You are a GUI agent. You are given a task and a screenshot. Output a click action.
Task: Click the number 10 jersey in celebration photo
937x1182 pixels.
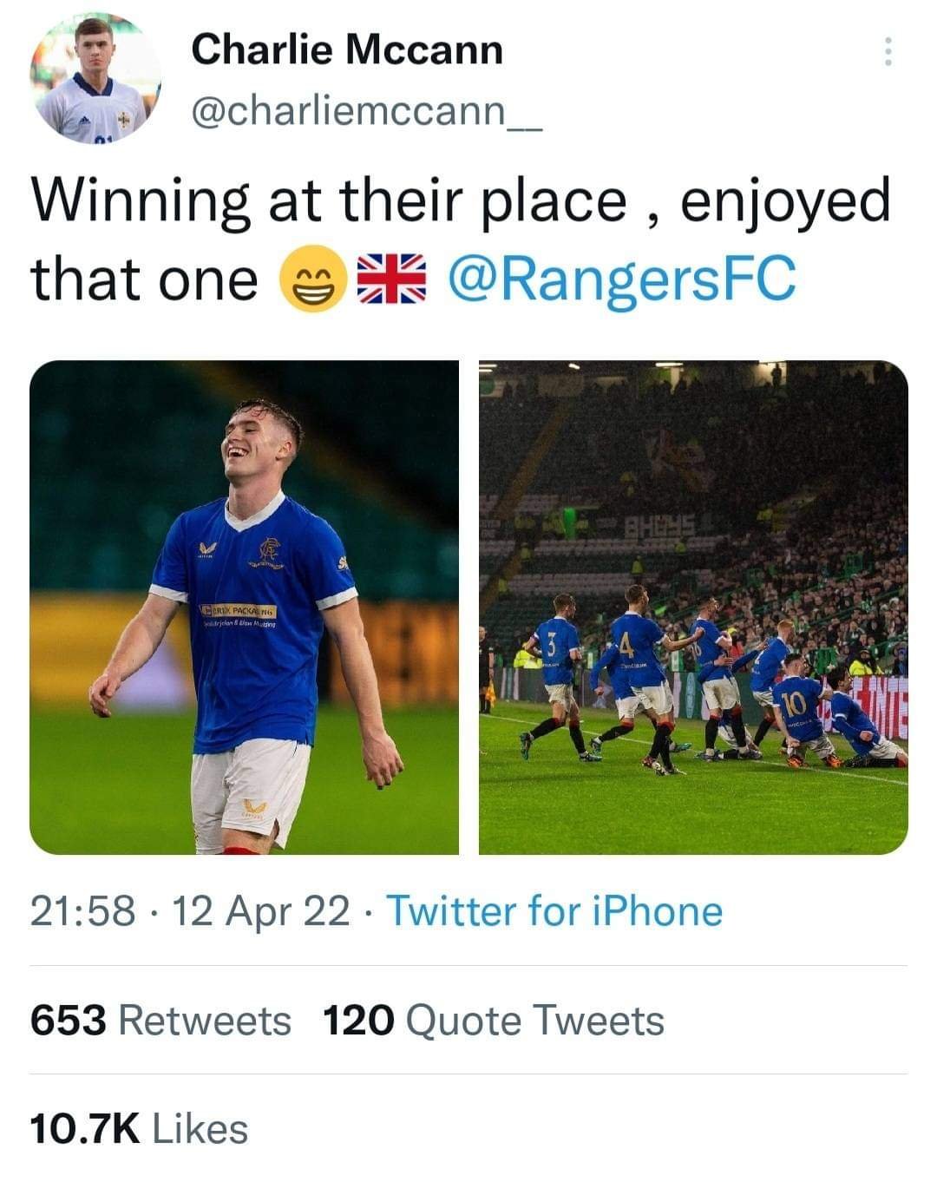(x=795, y=705)
